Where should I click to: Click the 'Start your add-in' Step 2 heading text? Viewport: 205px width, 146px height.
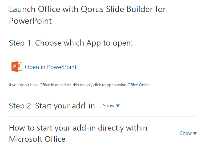(65, 106)
